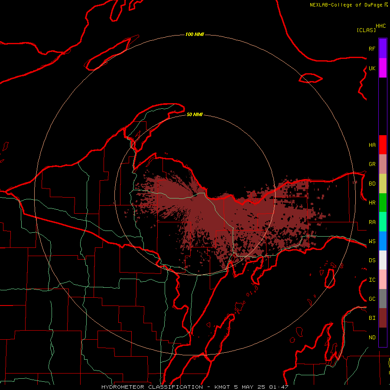The width and height of the screenshot is (390, 390).
Task: Click the 'WS' legend label
Action: tap(372, 241)
